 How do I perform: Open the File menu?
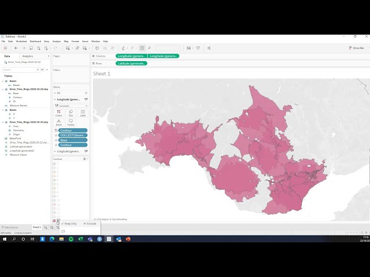3,41
